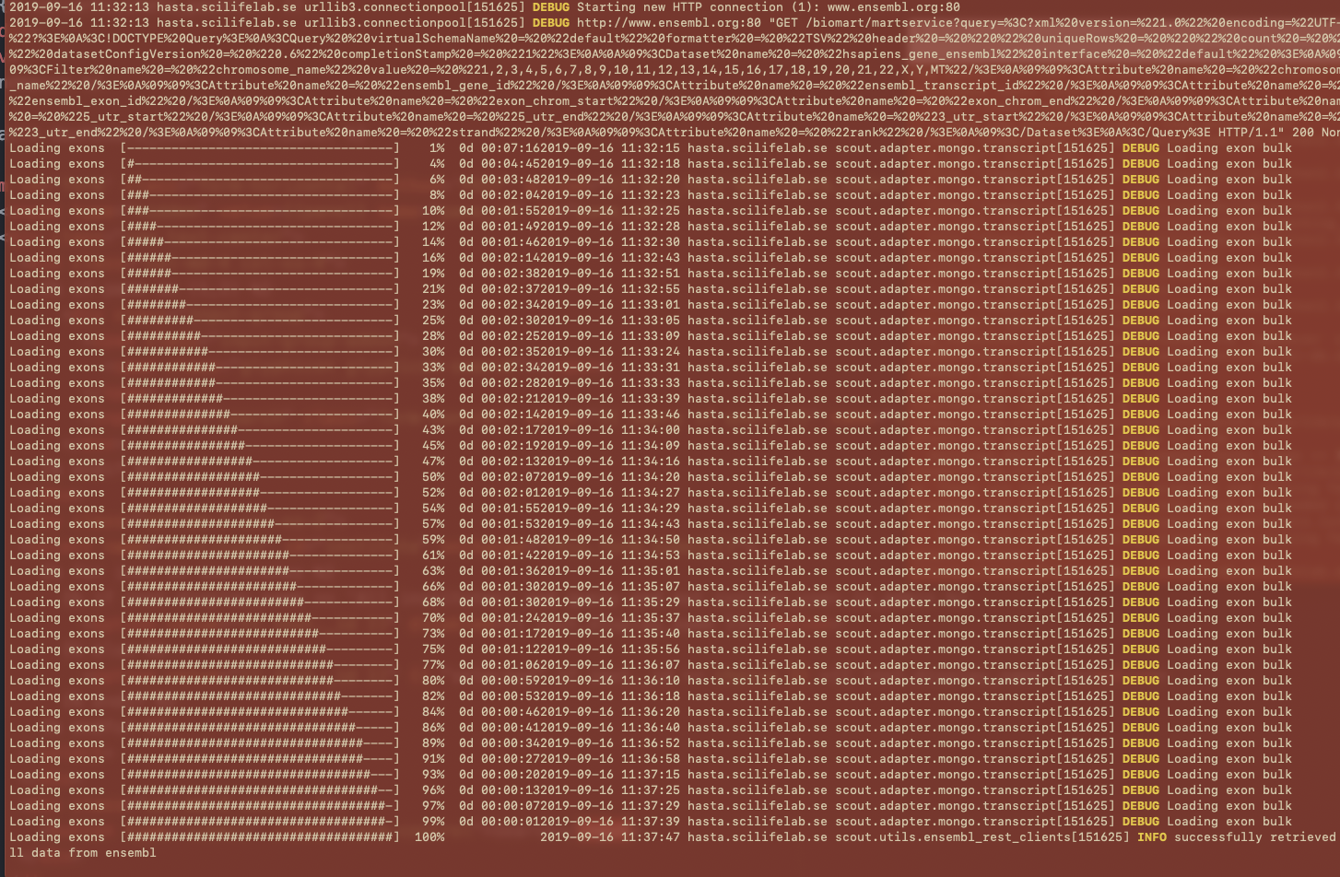
Task: Click the progress bar on the 1% row
Action: [x=260, y=148]
